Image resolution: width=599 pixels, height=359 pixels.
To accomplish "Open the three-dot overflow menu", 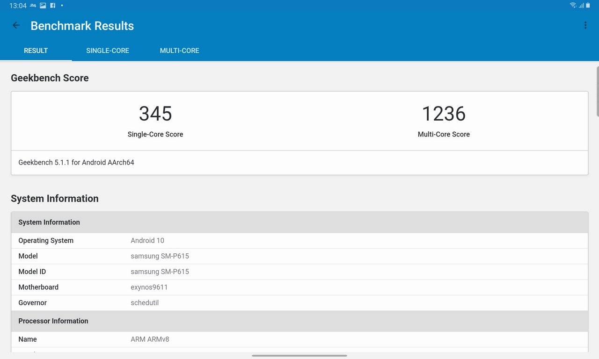I will coord(585,26).
